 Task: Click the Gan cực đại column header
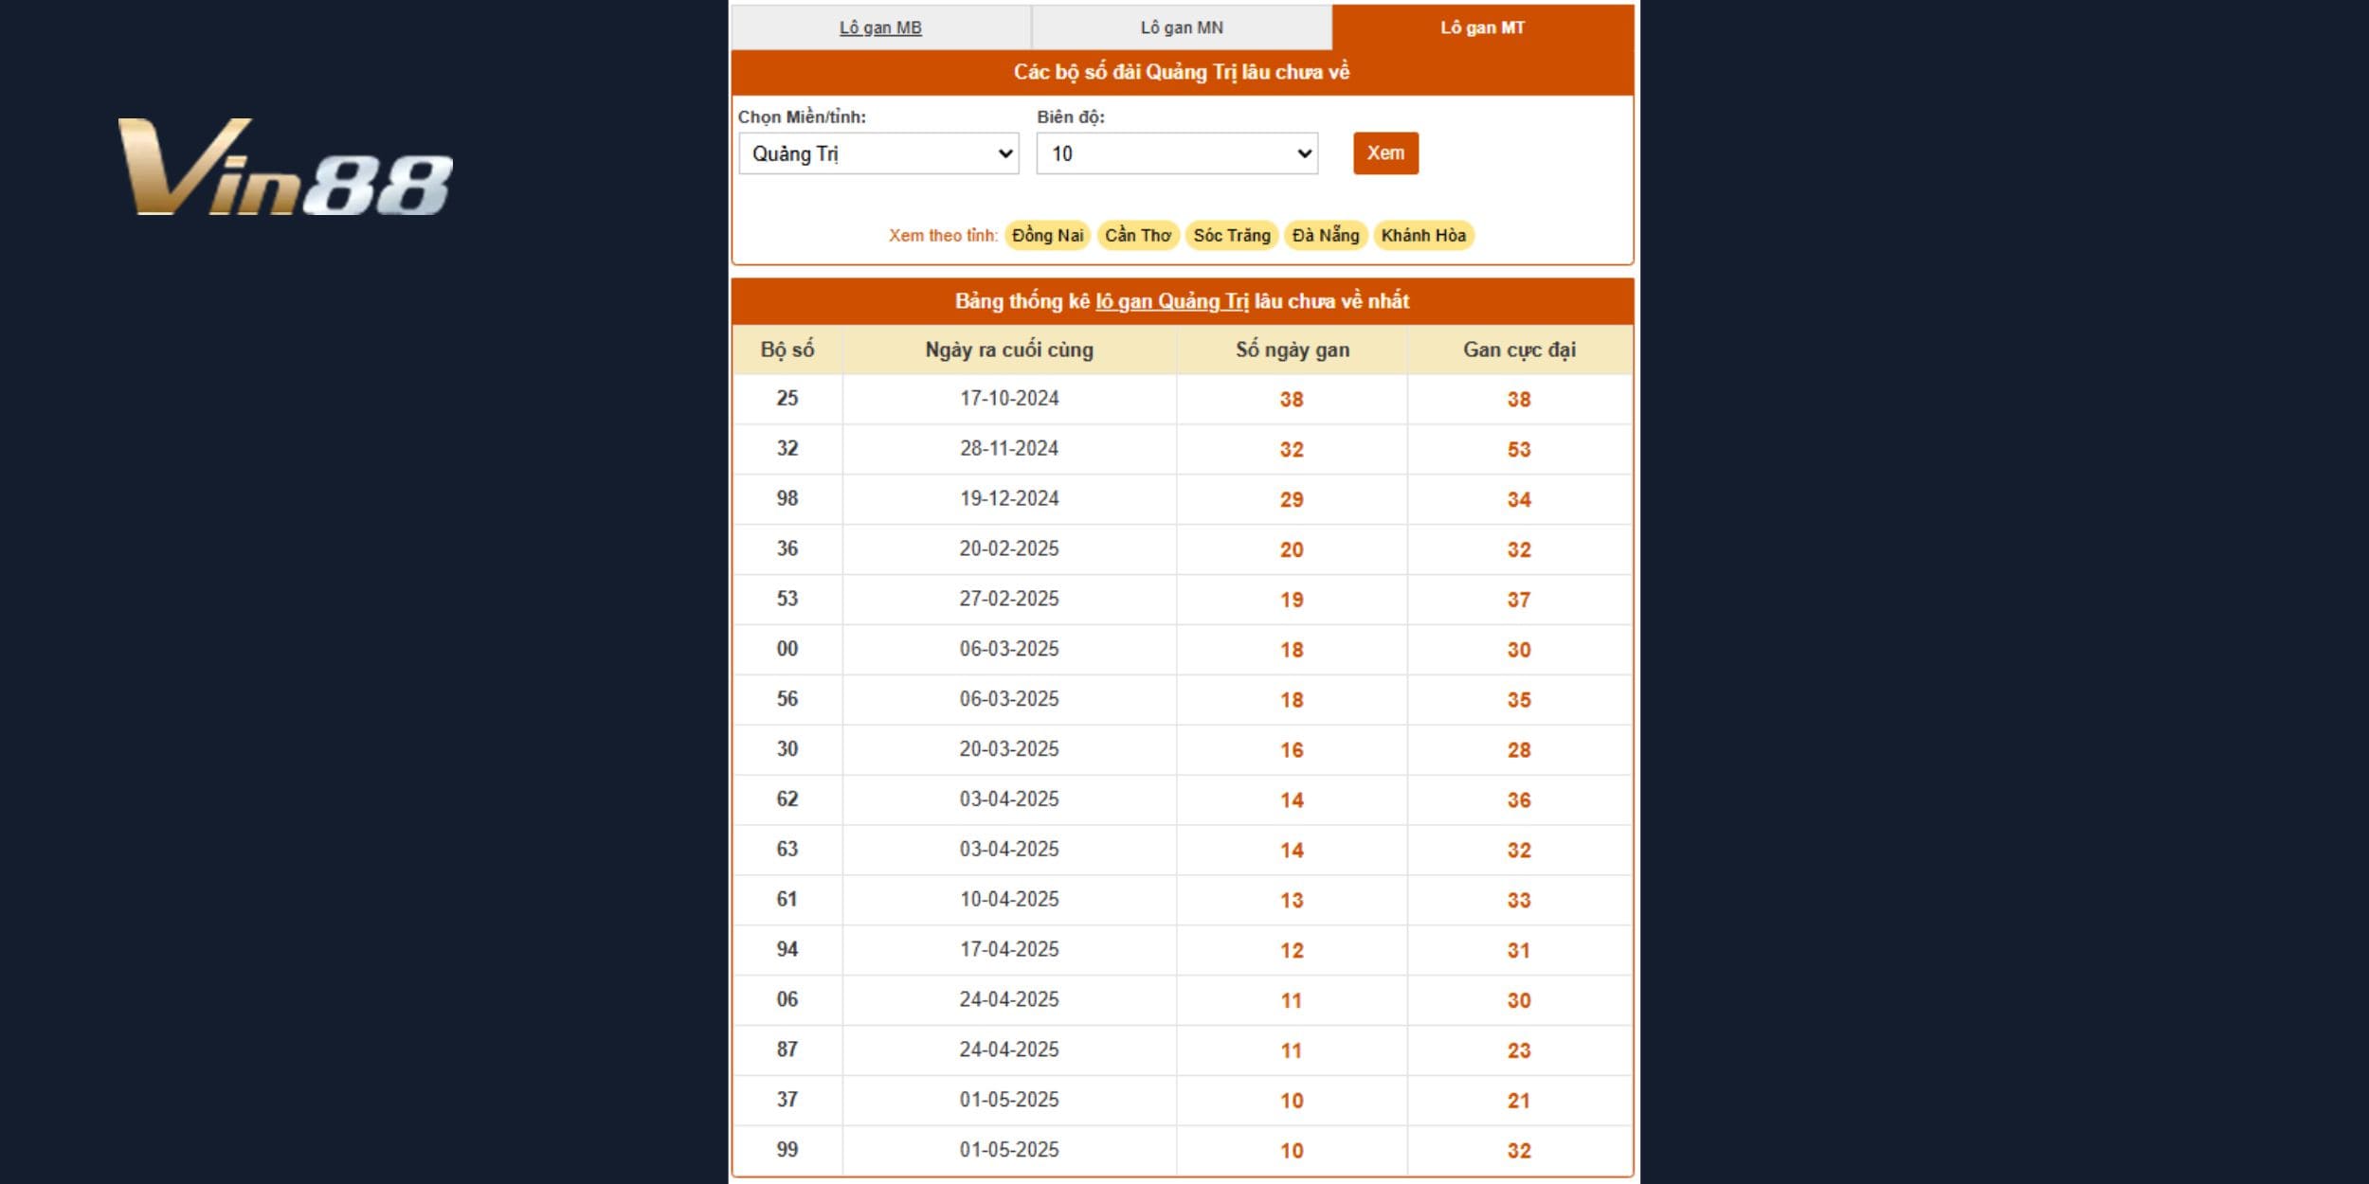1519,350
